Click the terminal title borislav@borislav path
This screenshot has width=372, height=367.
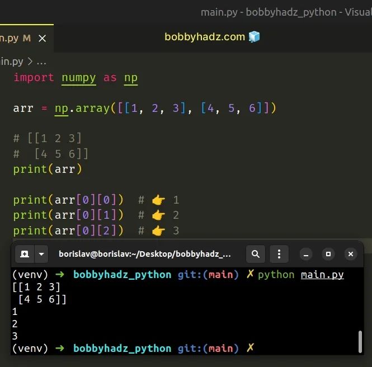[145, 254]
